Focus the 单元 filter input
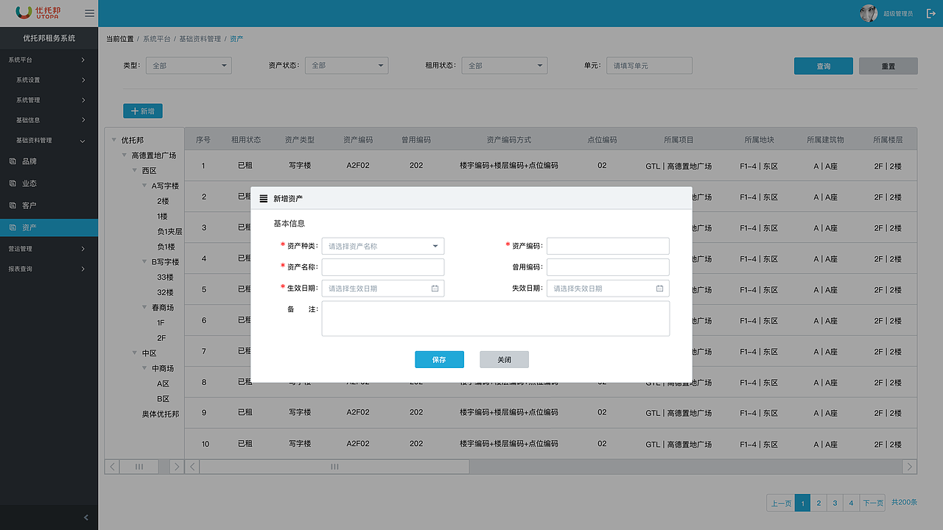 [650, 66]
